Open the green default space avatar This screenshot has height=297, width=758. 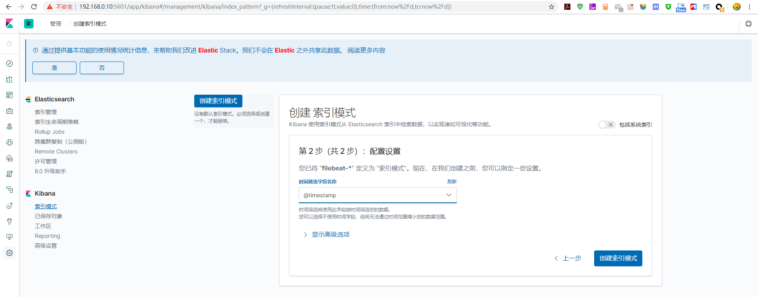[29, 24]
